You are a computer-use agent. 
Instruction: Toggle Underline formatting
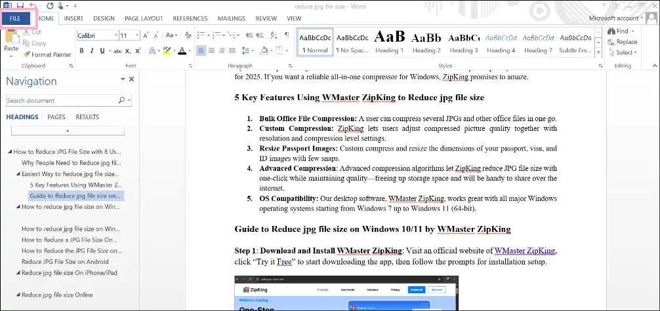click(102, 51)
